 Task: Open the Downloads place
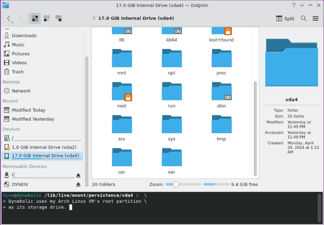(x=42, y=36)
